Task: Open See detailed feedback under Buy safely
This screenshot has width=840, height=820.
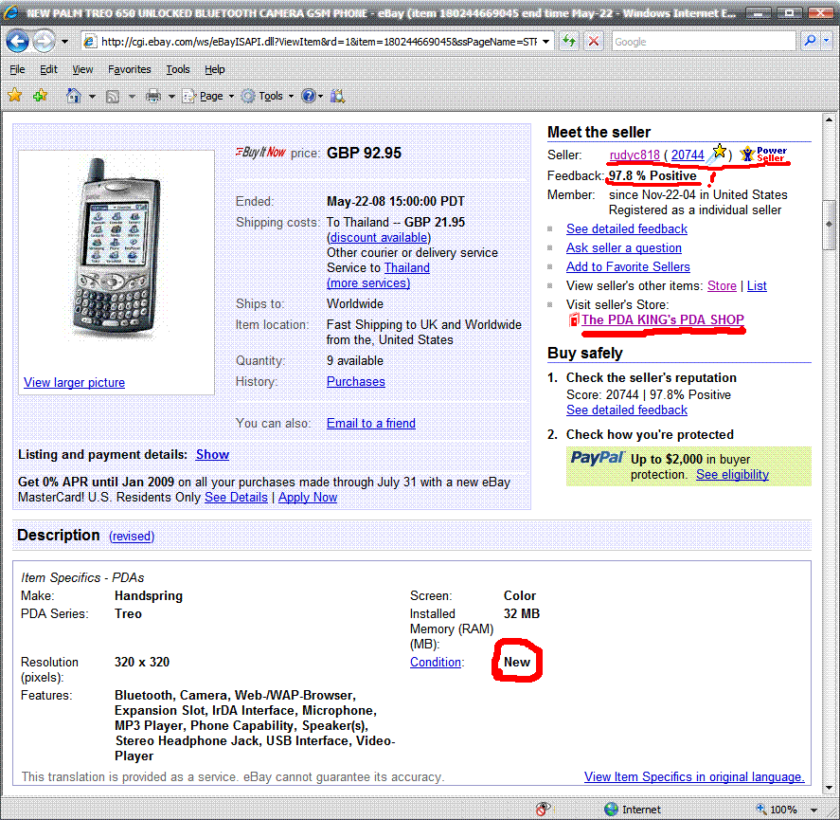Action: coord(626,410)
